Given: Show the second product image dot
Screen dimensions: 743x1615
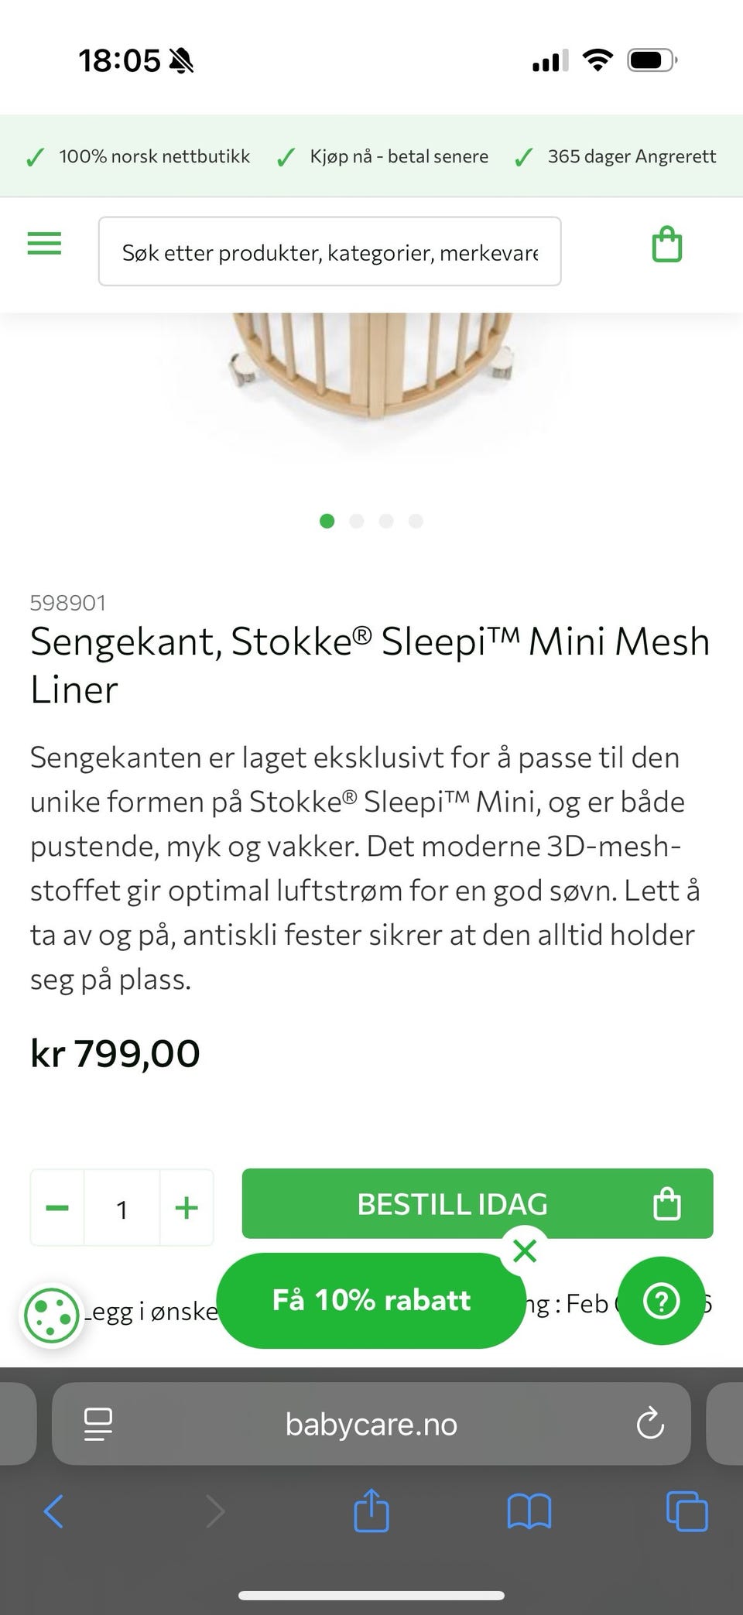Looking at the screenshot, I should pyautogui.click(x=357, y=521).
